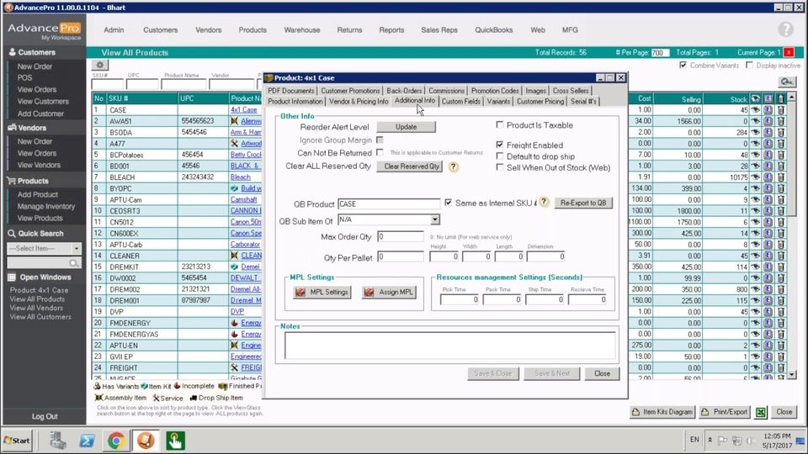
Task: Enable the Display inactive checkbox
Action: [x=749, y=66]
